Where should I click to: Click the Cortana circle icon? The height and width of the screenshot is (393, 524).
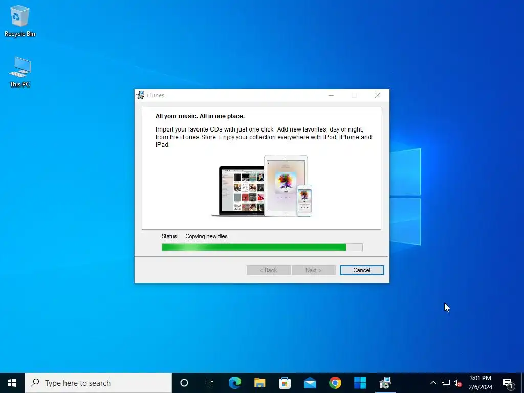pyautogui.click(x=184, y=383)
